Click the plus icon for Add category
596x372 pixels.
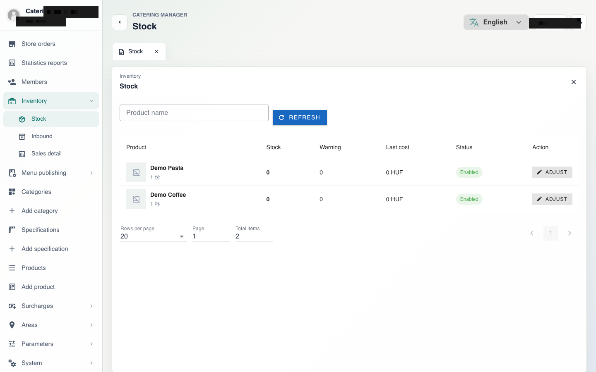coord(12,211)
